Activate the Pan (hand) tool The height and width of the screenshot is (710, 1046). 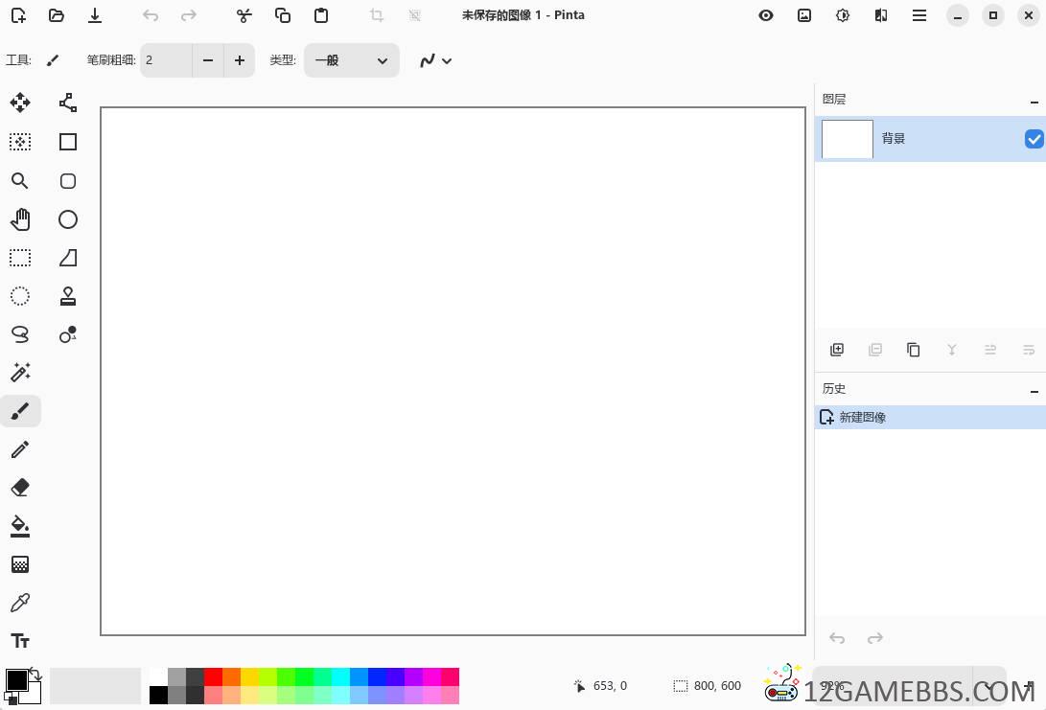(x=20, y=219)
